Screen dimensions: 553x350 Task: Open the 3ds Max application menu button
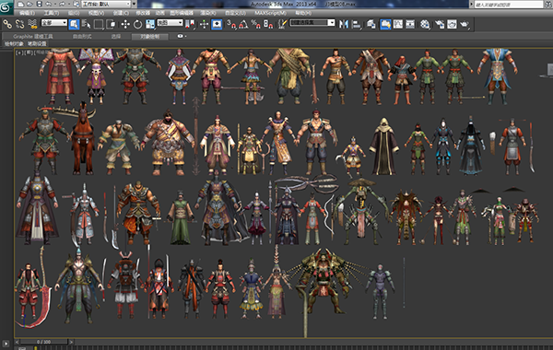6,7
